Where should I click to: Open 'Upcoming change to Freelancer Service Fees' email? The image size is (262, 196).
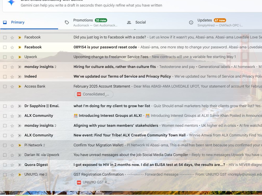pyautogui.click(x=131, y=57)
